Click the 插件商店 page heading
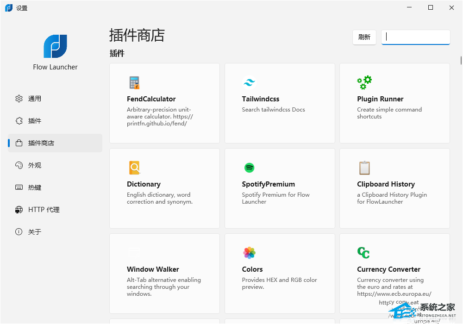463x324 pixels. point(137,35)
